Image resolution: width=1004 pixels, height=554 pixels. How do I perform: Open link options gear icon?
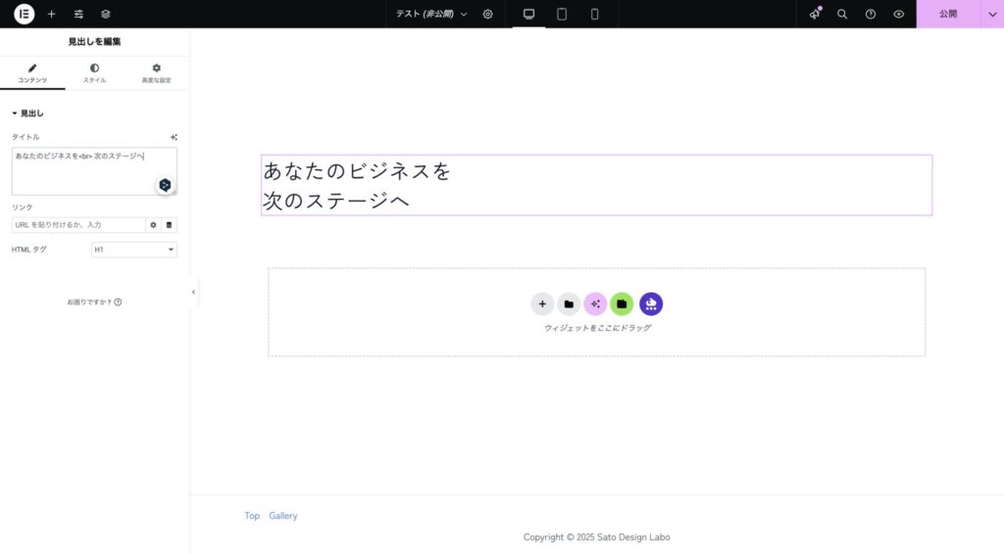[153, 225]
